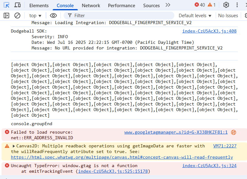Clear the console with the ban icon
247x179 pixels.
coord(17,15)
